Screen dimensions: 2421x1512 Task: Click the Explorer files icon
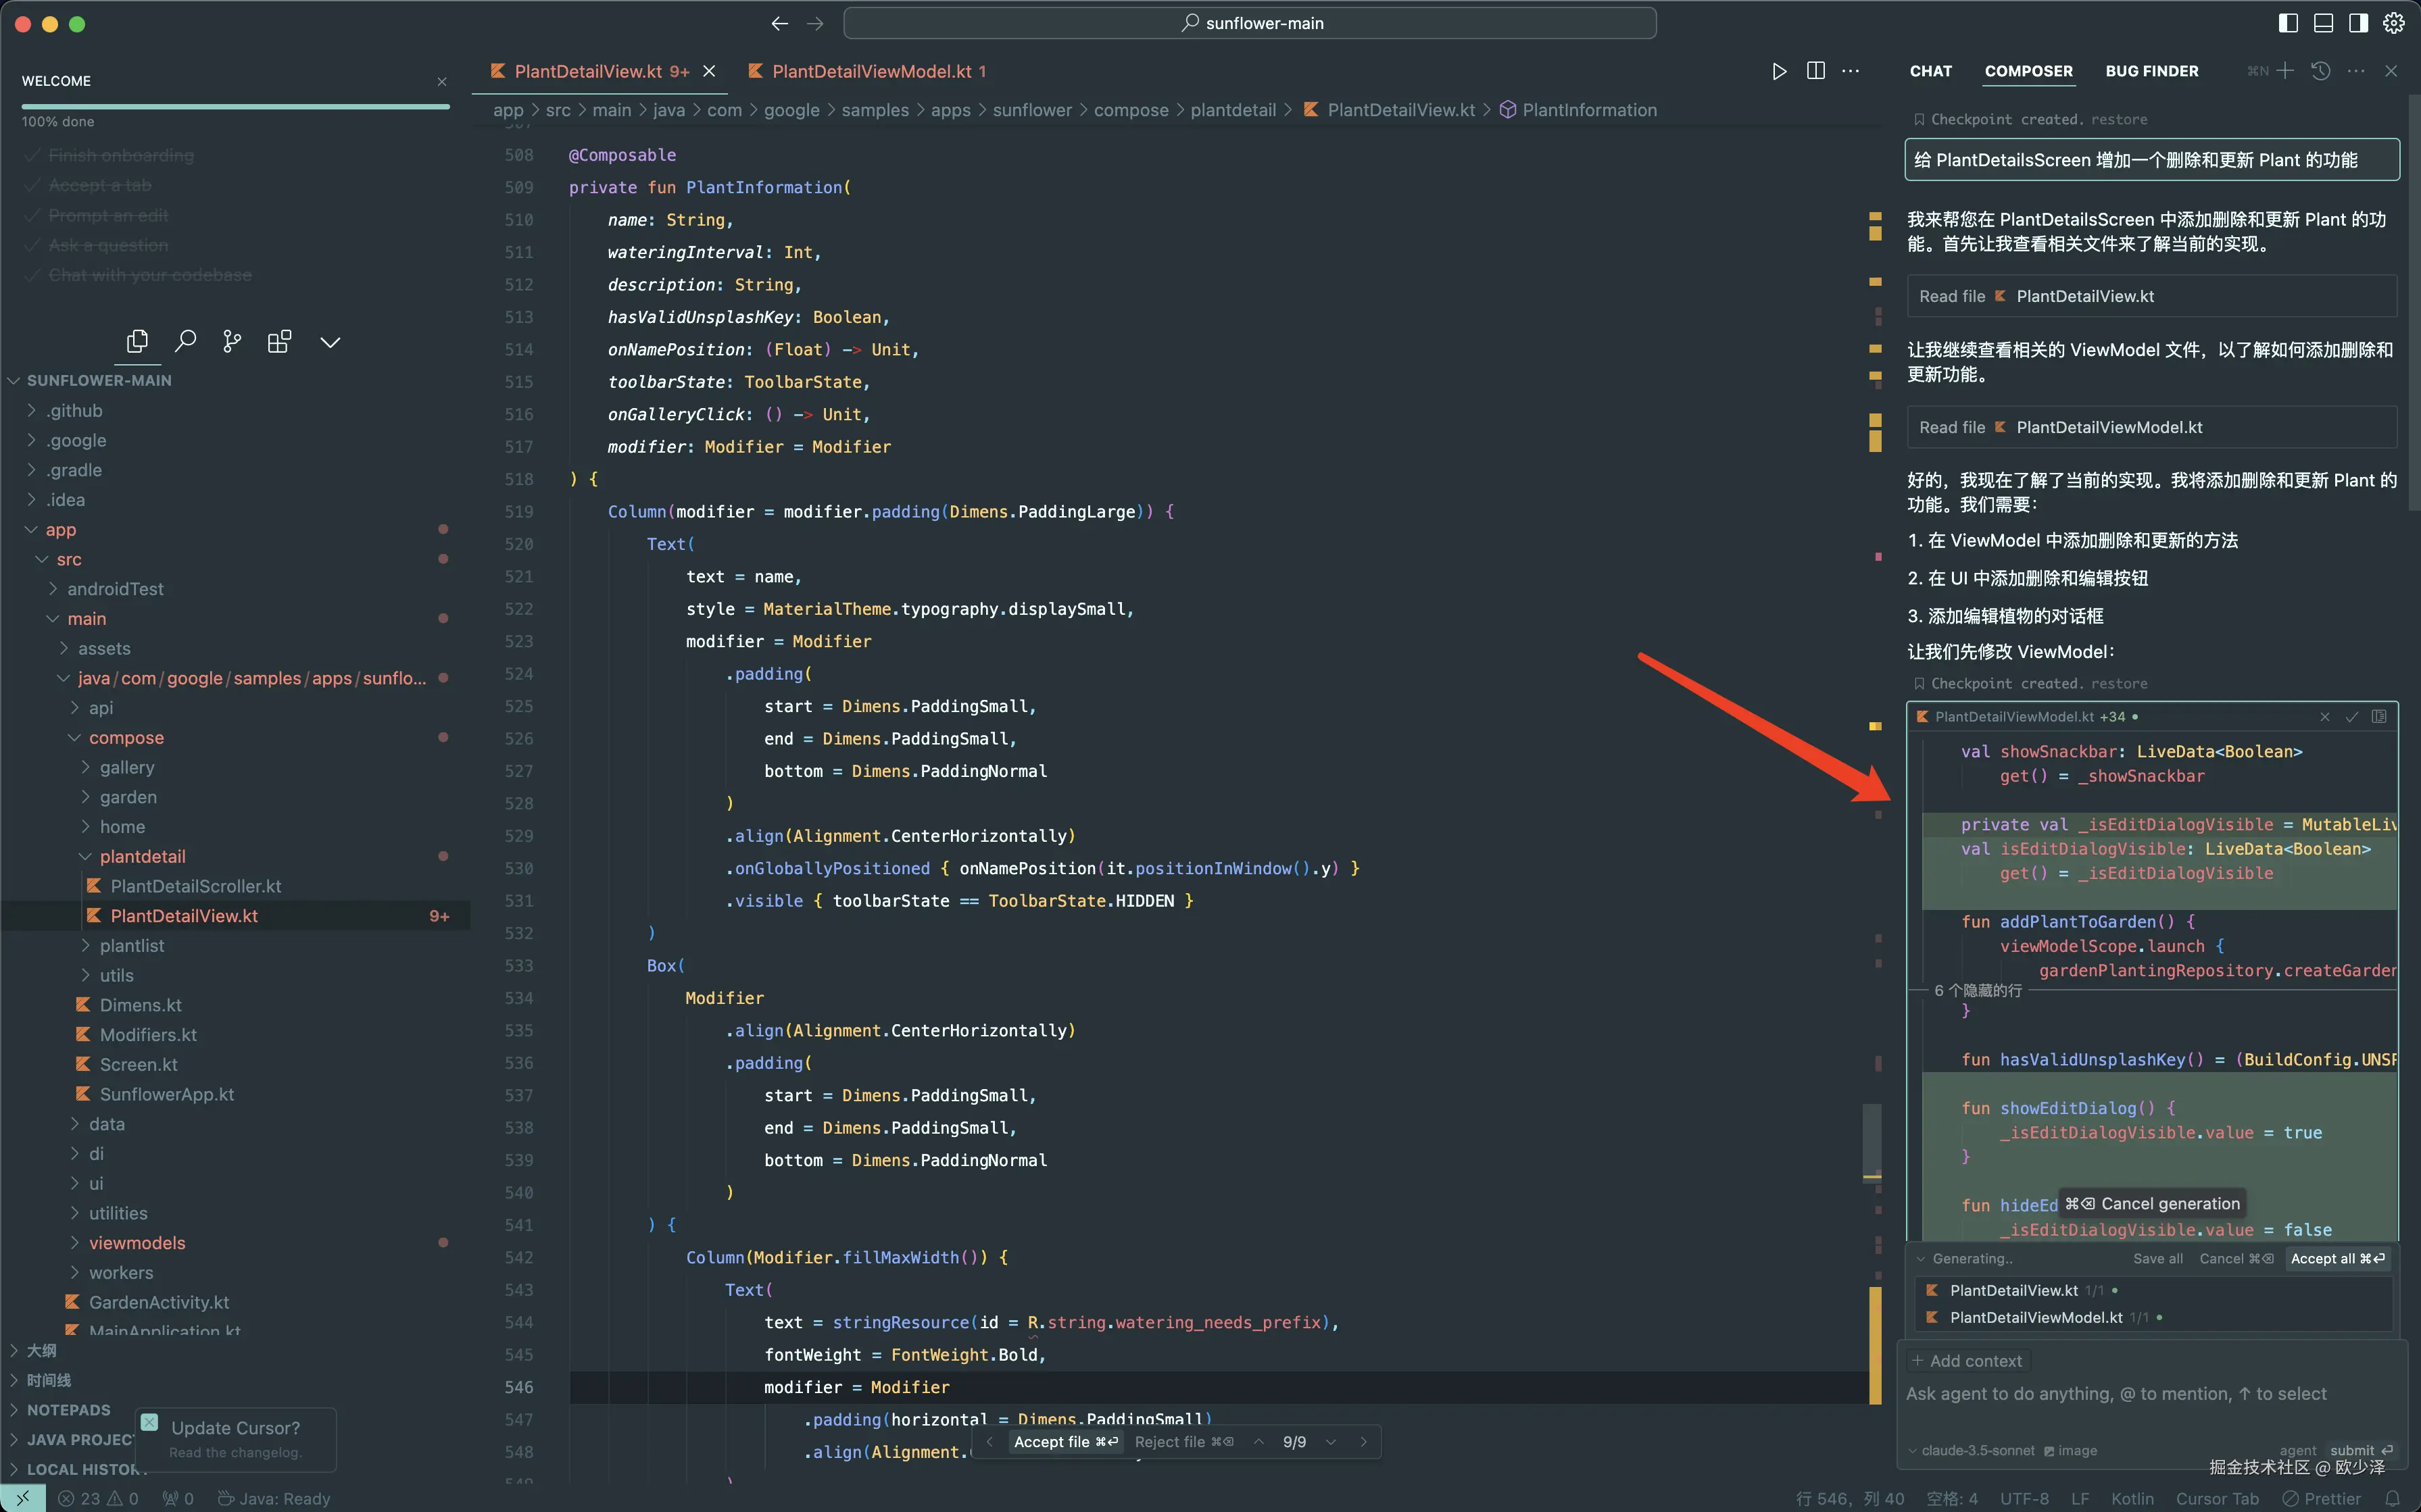[137, 342]
